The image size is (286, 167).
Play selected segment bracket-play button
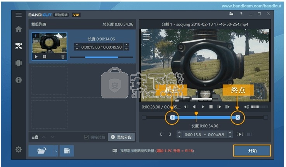tap(240, 134)
